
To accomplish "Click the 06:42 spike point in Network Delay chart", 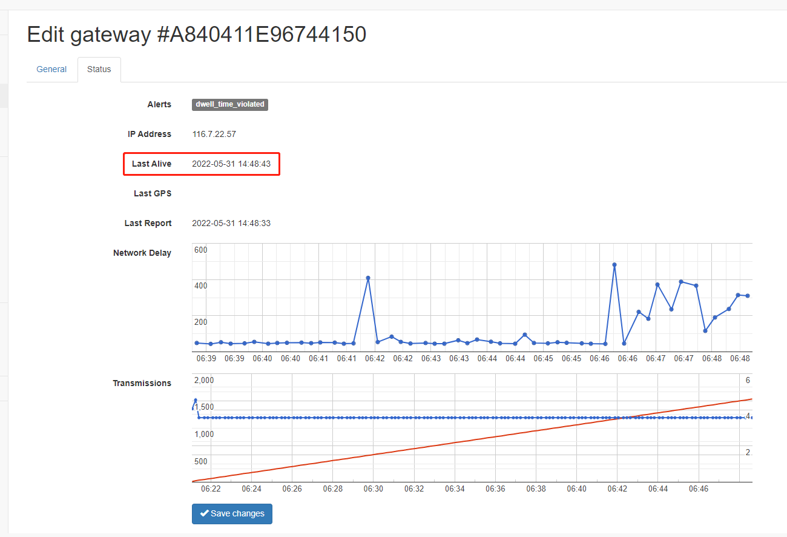I will pyautogui.click(x=368, y=278).
